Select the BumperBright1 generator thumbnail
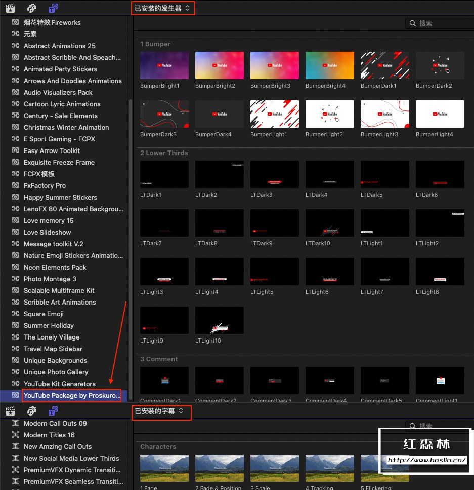Screen dimensions: 474x490 pos(164,65)
